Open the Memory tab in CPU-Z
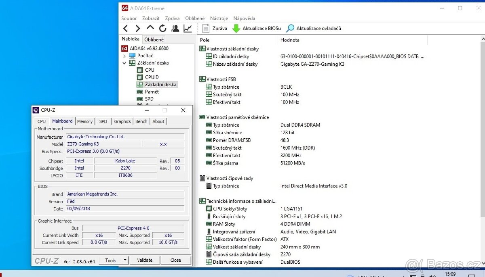This screenshot has height=277, width=485. pyautogui.click(x=85, y=121)
